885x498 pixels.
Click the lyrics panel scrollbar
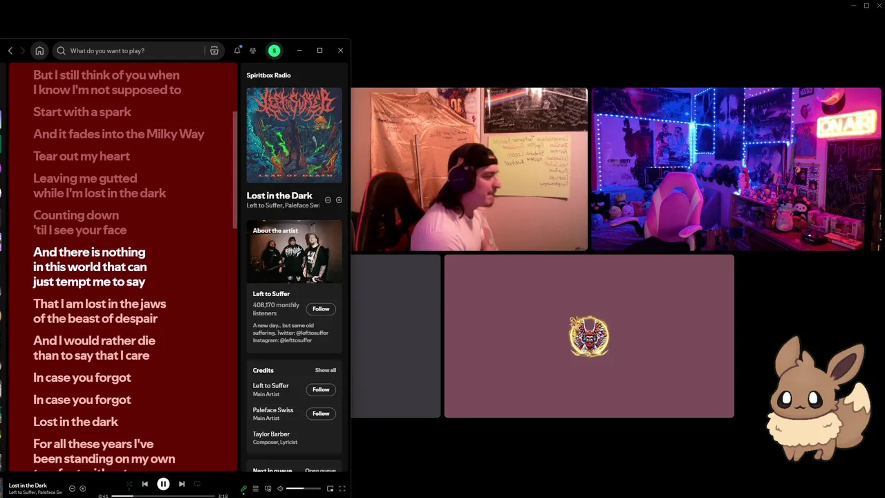[x=235, y=169]
